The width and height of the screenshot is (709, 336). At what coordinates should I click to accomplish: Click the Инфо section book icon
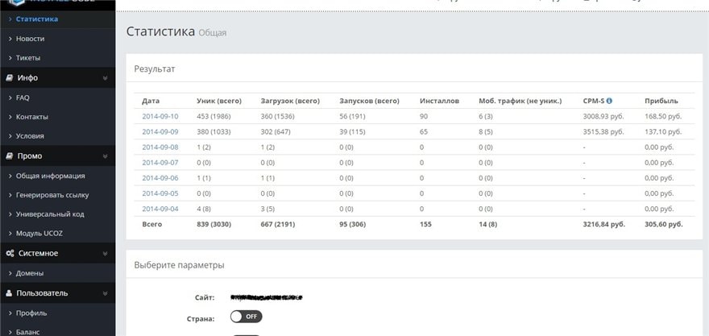click(10, 78)
